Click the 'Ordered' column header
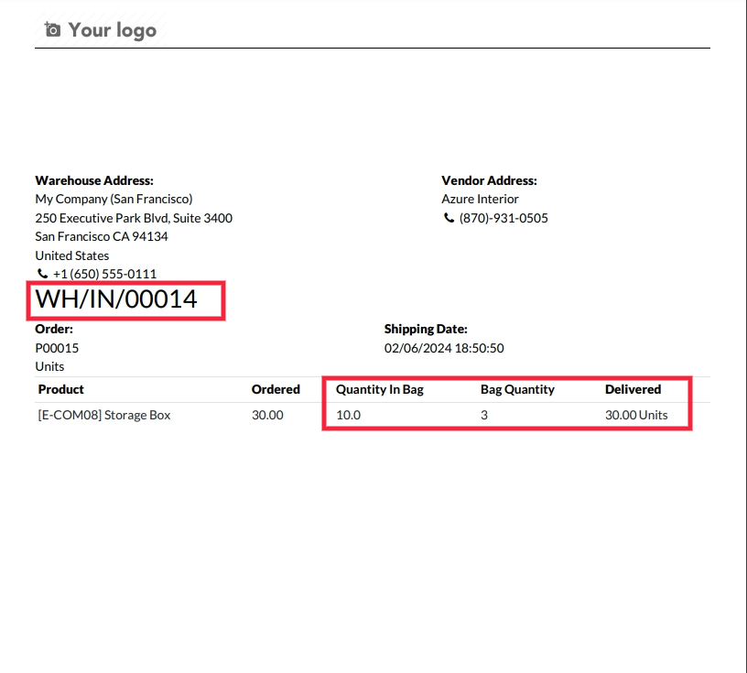This screenshot has height=673, width=747. 276,389
